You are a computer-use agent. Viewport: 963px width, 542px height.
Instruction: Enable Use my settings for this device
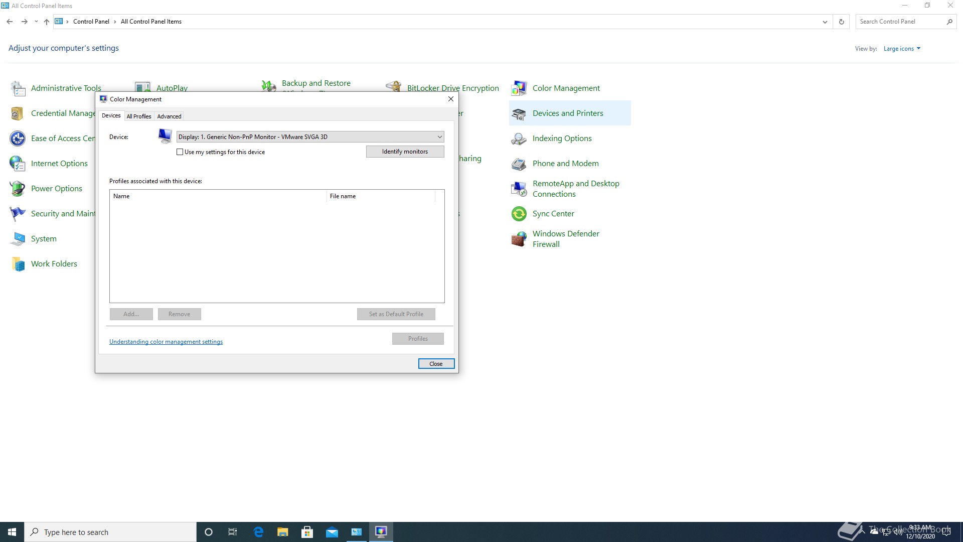coord(180,152)
